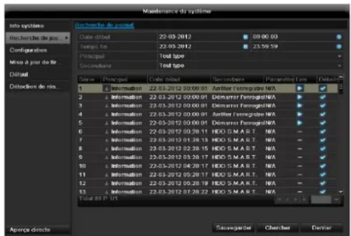
Task: Select Recherche de journal sidebar item
Action: [38, 38]
